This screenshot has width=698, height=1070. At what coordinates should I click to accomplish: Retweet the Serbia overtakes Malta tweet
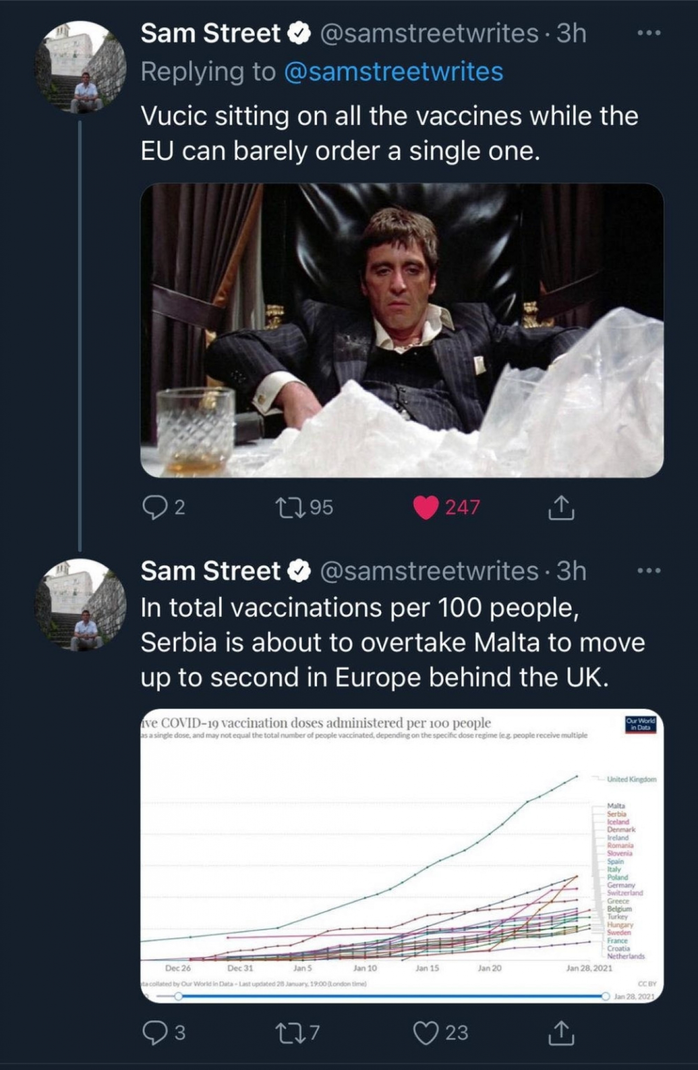click(286, 1033)
